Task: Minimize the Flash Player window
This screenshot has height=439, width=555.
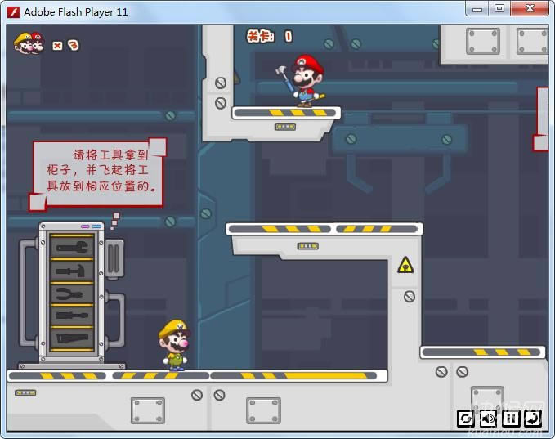Action: point(477,9)
